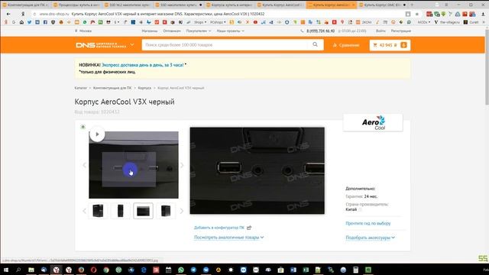Screen dimensions: 489x275
Task: Go to the Каталог breadcrumb
Action: click(x=81, y=88)
